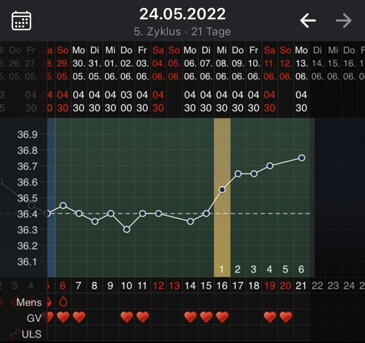365x343 pixels.
Task: Tap high-temperature count '1' in yellow column
Action: [222, 269]
